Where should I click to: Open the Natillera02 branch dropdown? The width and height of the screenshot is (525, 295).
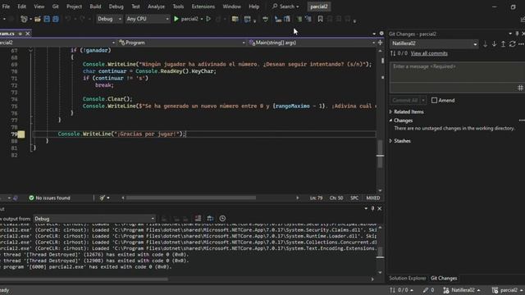pyautogui.click(x=434, y=43)
